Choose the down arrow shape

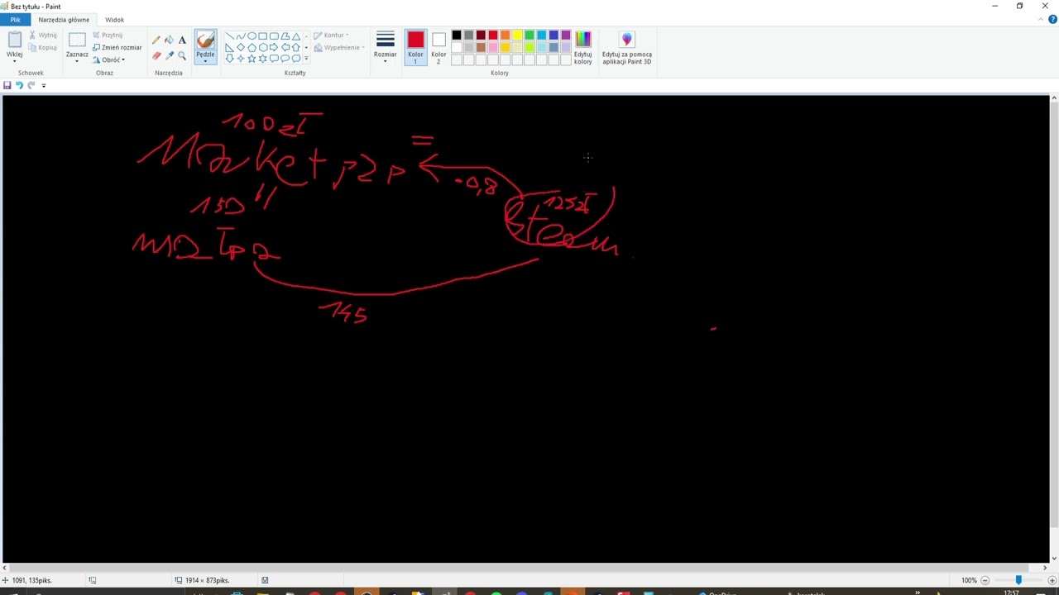point(229,58)
